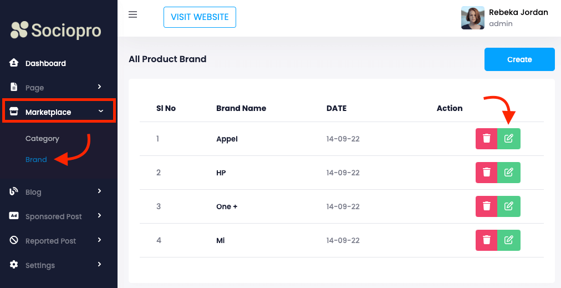Image resolution: width=561 pixels, height=288 pixels.
Task: Click the hamburger menu icon
Action: [133, 14]
